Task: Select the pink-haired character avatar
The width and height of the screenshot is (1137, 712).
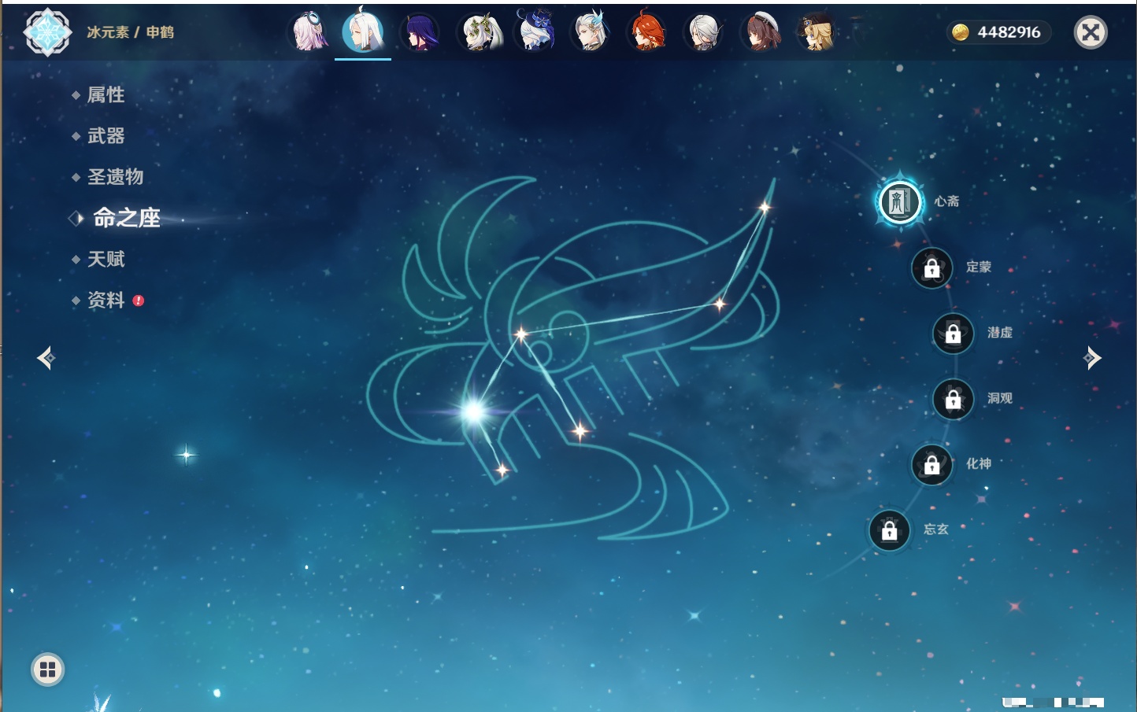Action: coord(309,31)
